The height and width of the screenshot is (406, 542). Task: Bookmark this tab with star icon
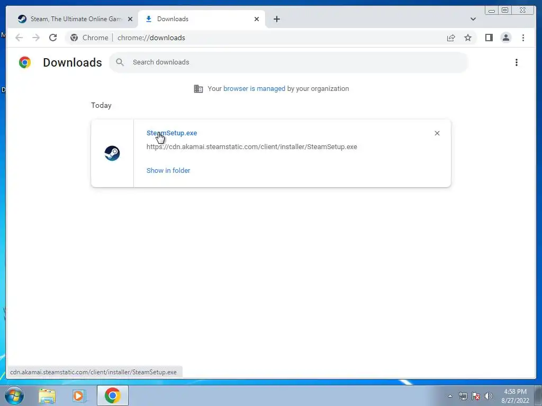[x=468, y=38]
